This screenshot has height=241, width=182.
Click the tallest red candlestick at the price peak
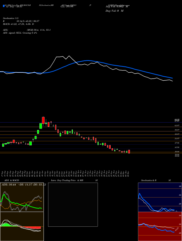(x=43, y=120)
